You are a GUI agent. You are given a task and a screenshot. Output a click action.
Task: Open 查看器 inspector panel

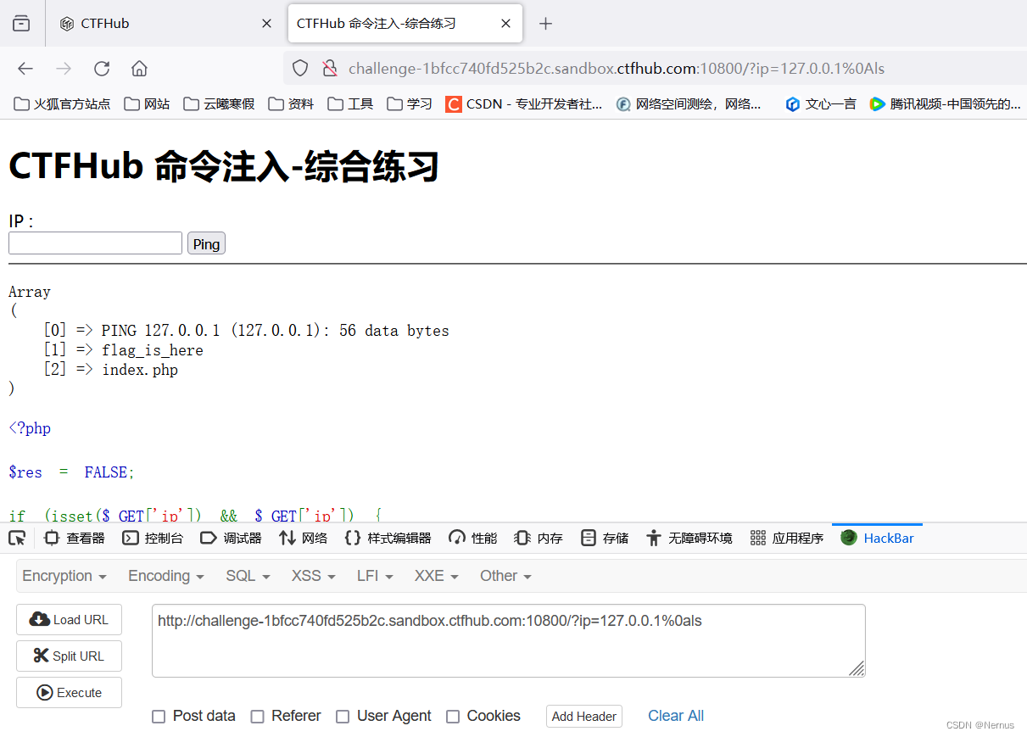tap(75, 538)
